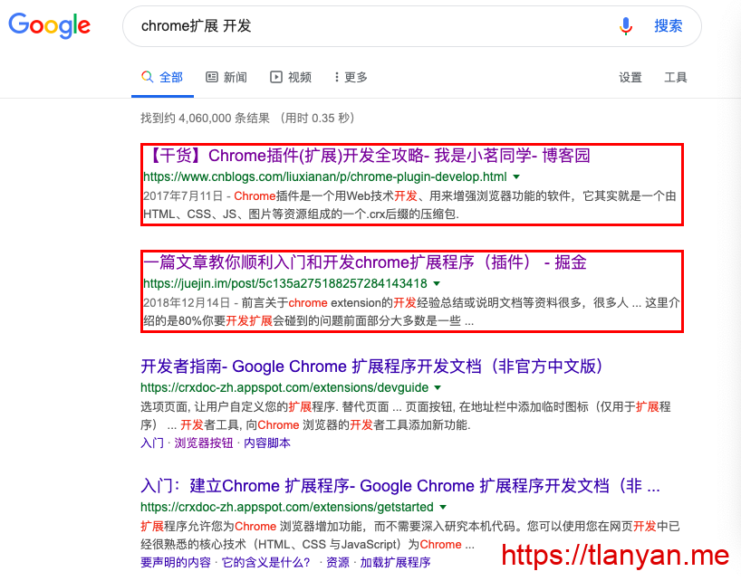Viewport: 741px width, 581px height.
Task: Open the 掘金 chrome扩展程序 article result
Action: tap(365, 262)
